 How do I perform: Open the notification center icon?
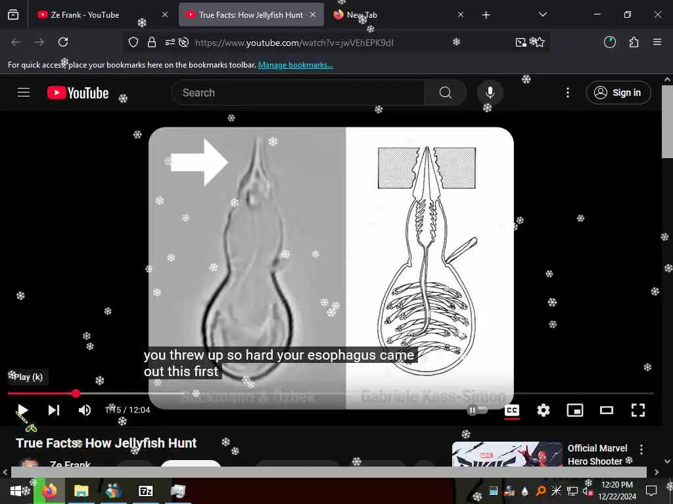[x=651, y=491]
